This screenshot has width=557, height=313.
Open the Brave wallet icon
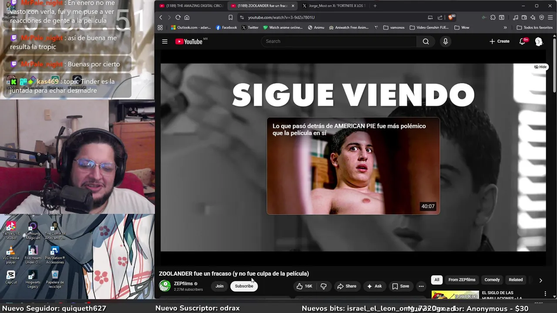[x=524, y=17]
